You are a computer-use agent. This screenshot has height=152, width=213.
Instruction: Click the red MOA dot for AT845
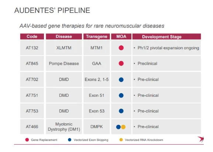pyautogui.click(x=121, y=63)
